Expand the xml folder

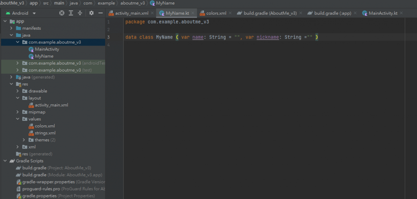[x=18, y=147]
